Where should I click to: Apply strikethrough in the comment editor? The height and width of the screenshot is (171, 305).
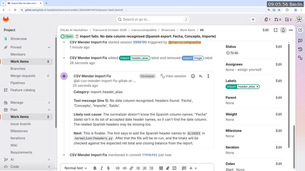coord(108,168)
